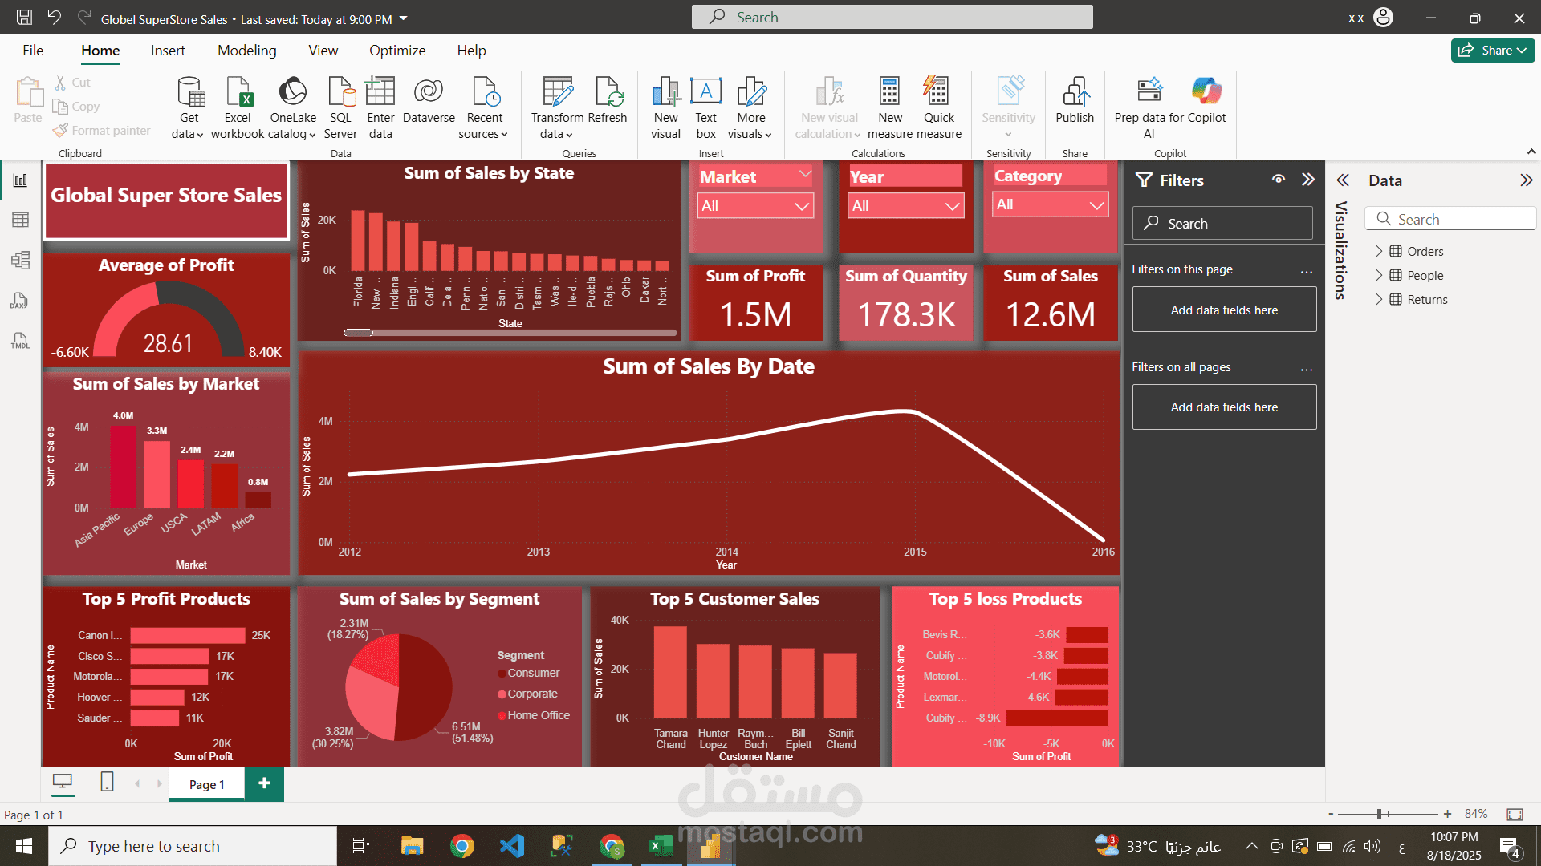This screenshot has height=866, width=1541.
Task: Open options for Filters on this page
Action: [1307, 271]
